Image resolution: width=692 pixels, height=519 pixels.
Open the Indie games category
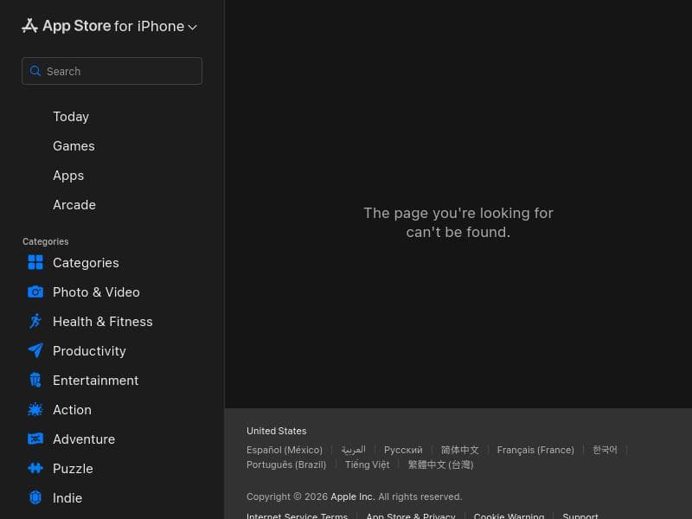coord(67,498)
